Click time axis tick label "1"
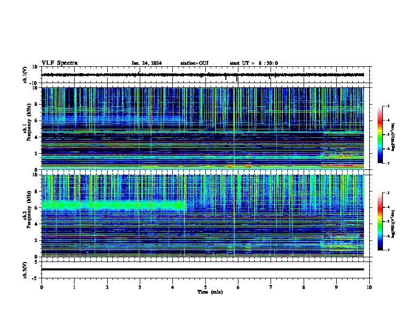 (x=74, y=287)
